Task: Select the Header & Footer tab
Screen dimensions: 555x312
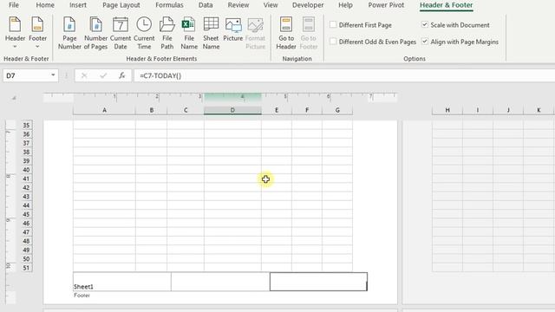Action: [x=446, y=5]
